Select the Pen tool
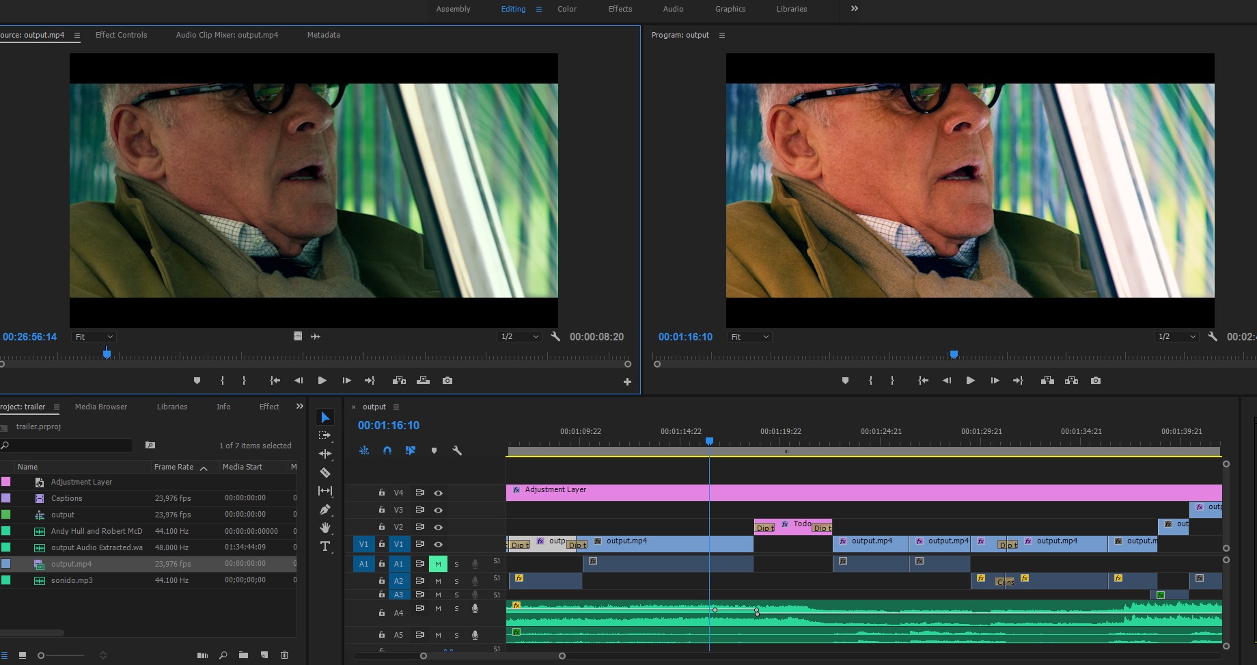The width and height of the screenshot is (1257, 665). tap(325, 509)
